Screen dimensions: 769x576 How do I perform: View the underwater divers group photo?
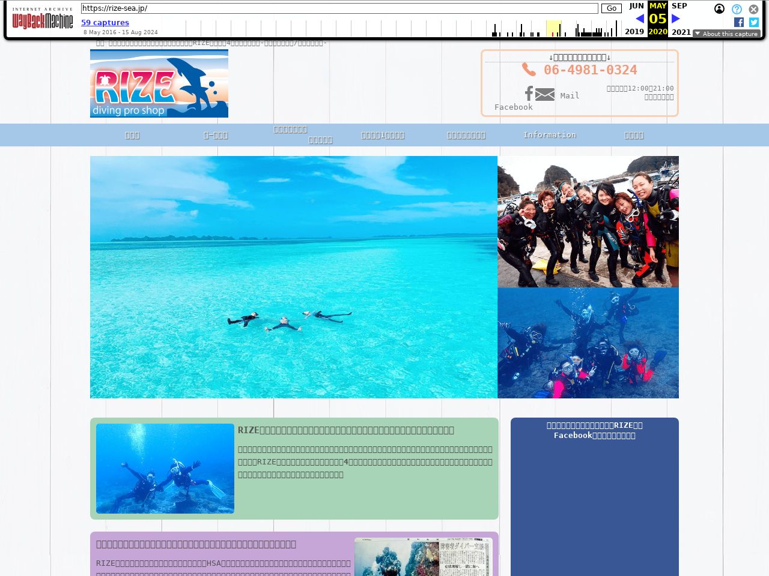pos(588,343)
